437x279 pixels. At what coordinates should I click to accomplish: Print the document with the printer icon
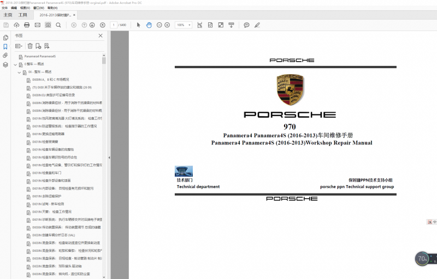(x=27, y=25)
